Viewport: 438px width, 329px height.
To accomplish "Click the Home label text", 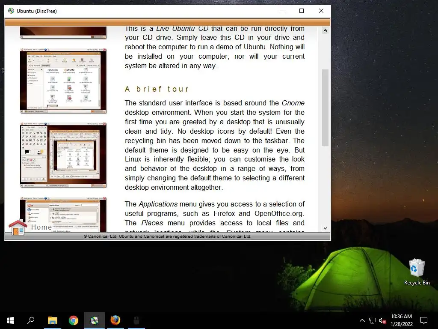I will [41, 227].
